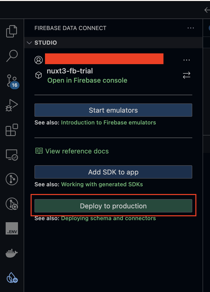Viewport: 210px width, 292px height.
Task: Open the account options ellipsis menu
Action: 186,60
